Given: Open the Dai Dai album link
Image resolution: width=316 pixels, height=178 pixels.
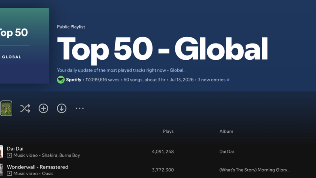Looking at the screenshot, I should tap(226, 151).
